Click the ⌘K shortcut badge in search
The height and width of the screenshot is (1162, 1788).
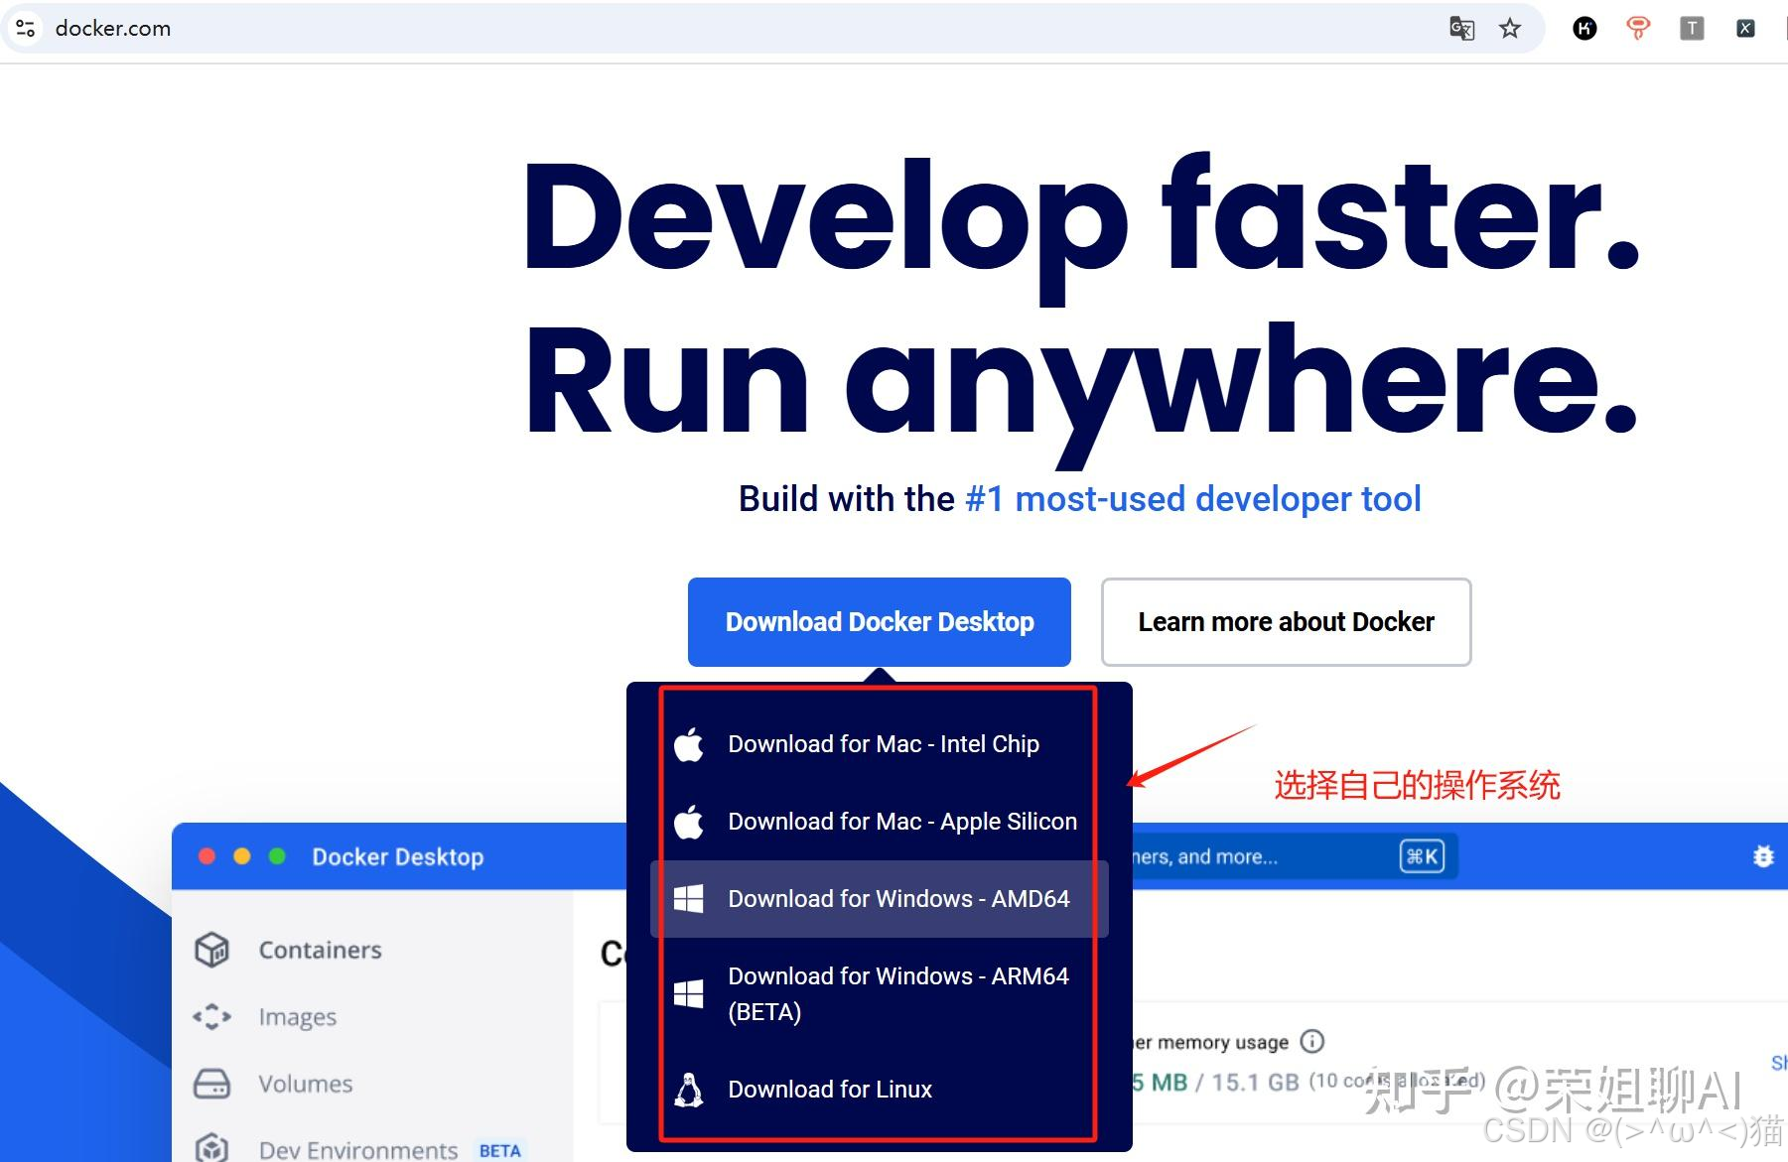pos(1422,856)
